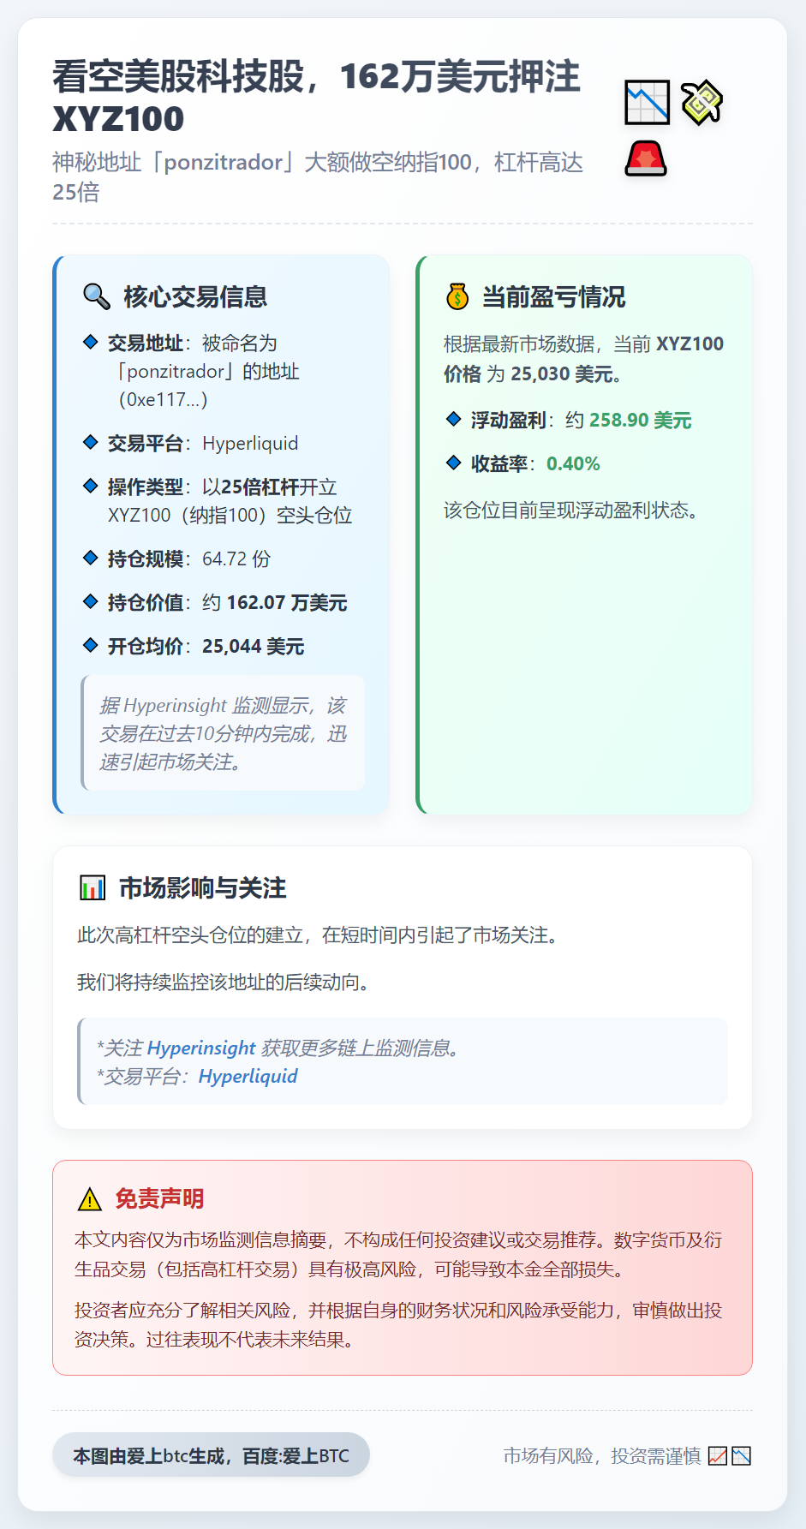The width and height of the screenshot is (806, 1529).
Task: Click the blue diamond bullet before 操作类型
Action: click(90, 486)
